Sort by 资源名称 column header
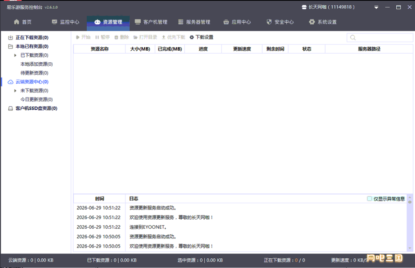The width and height of the screenshot is (415, 268). pos(100,49)
